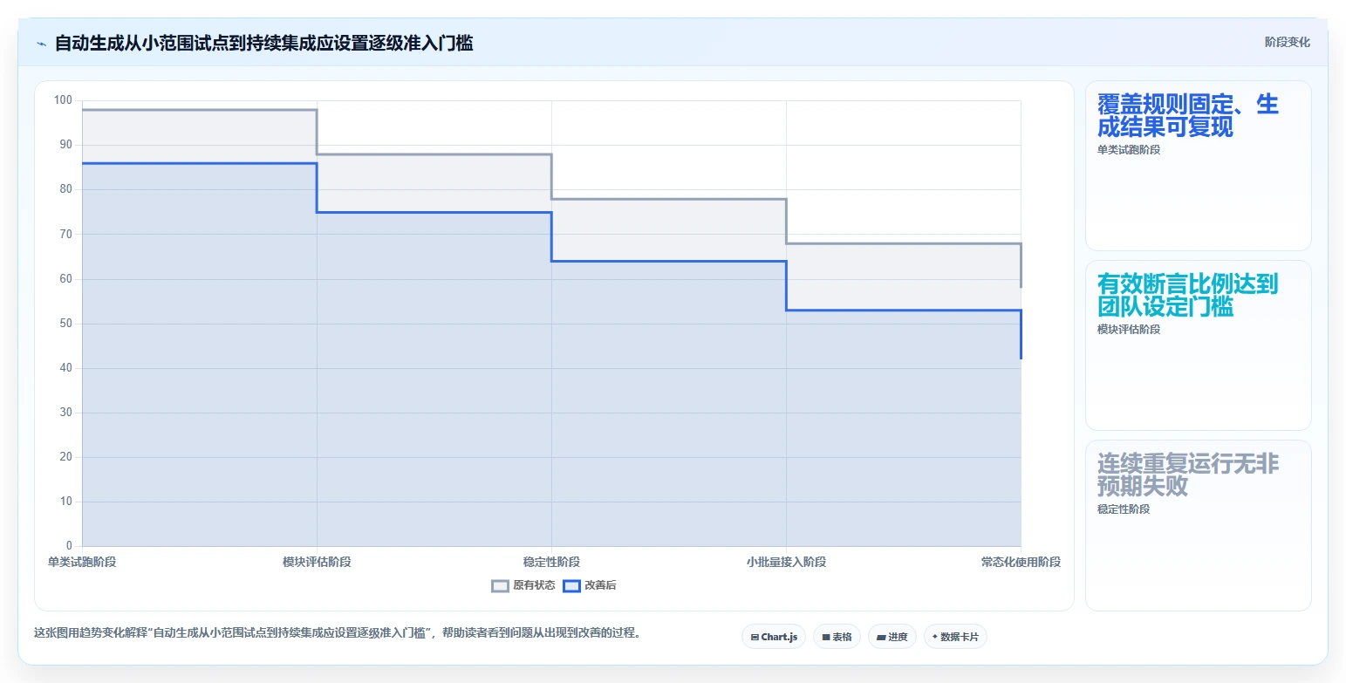
Task: Select the Chart.js tag
Action: tap(774, 637)
